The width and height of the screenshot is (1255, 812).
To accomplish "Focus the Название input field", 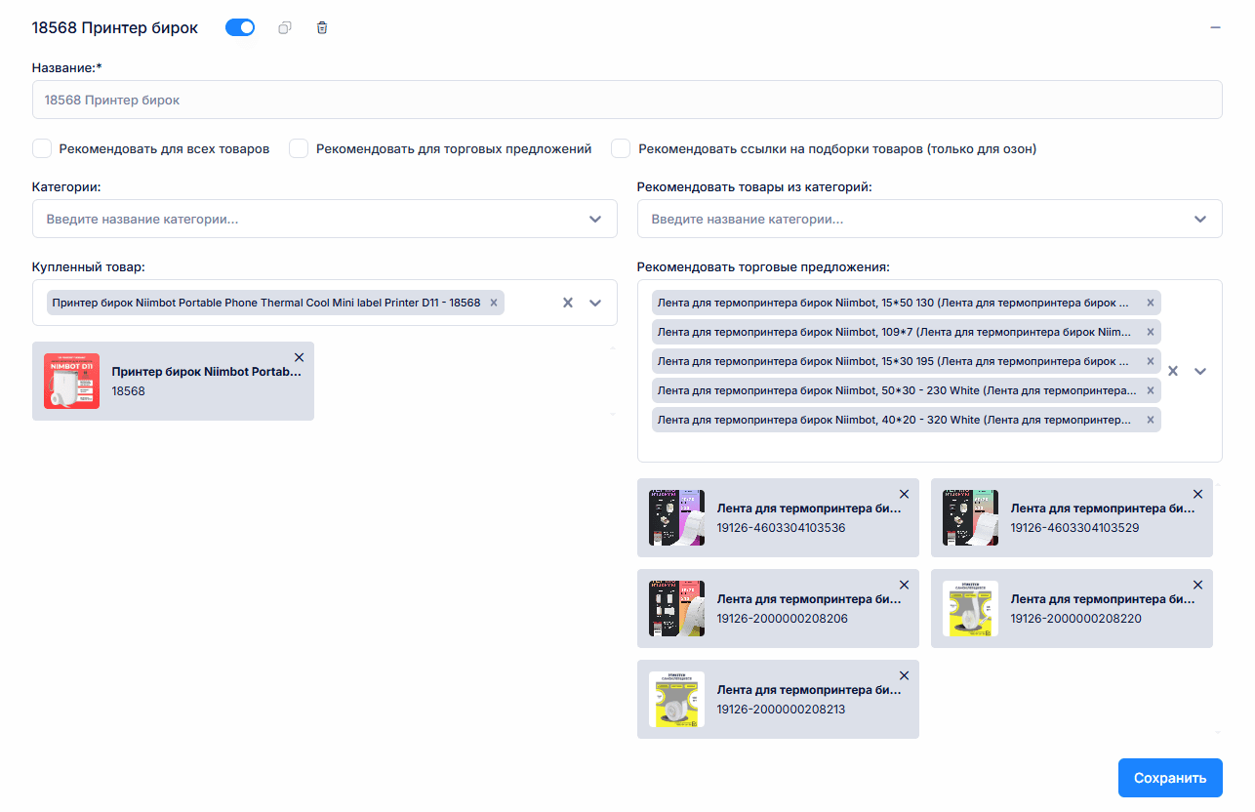I will pyautogui.click(x=627, y=100).
